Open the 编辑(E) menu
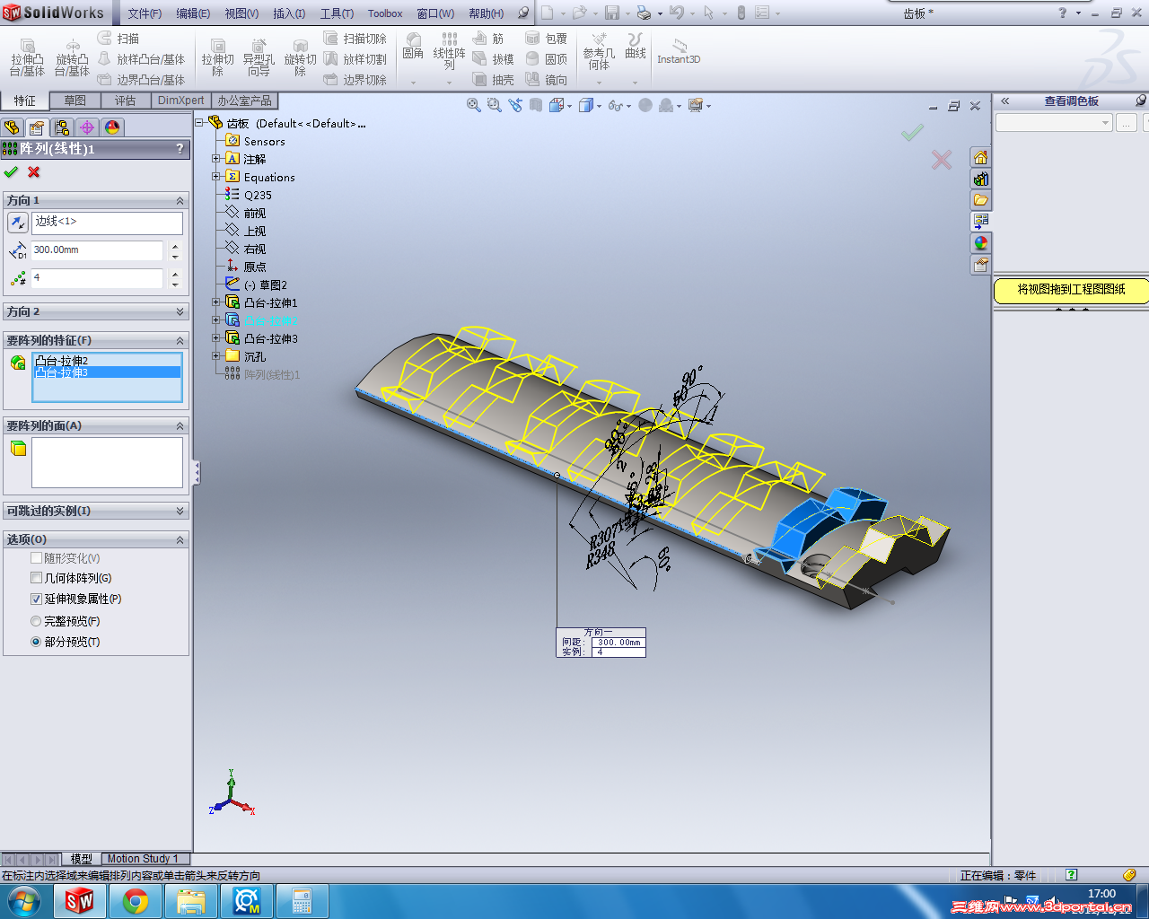The height and width of the screenshot is (919, 1149). point(193,13)
